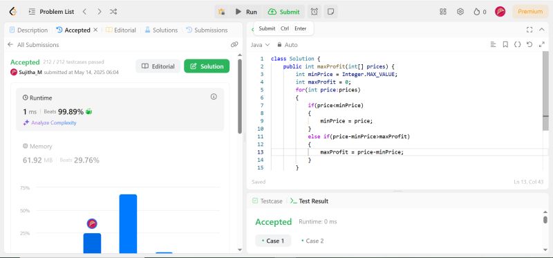The width and height of the screenshot is (553, 258).
Task: Click 'int maxProfit = 0;' line
Action: point(324,82)
